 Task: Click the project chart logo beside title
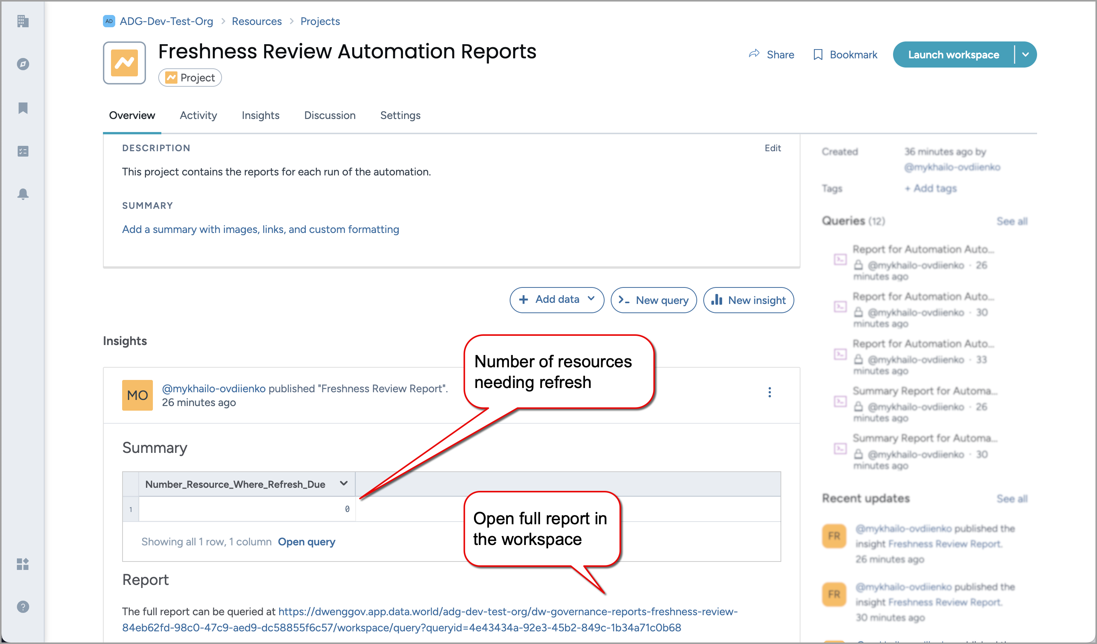tap(124, 63)
